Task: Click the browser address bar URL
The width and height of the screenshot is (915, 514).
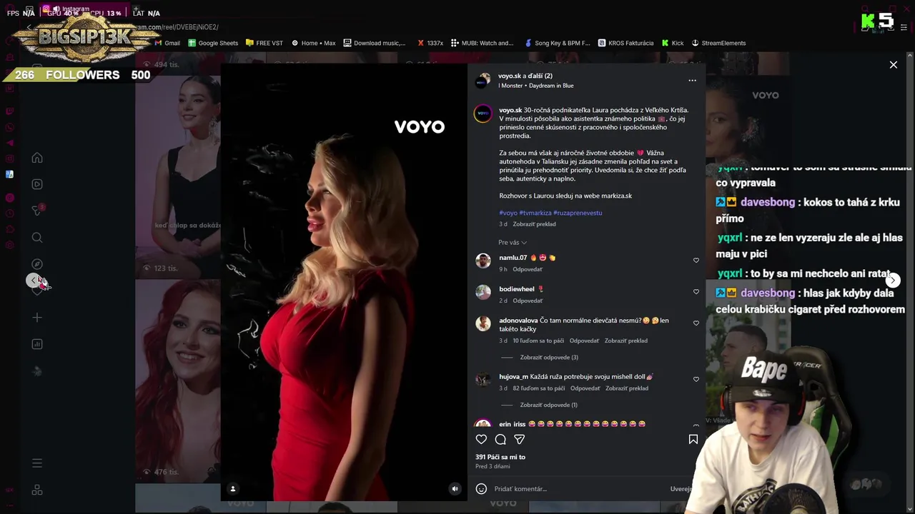Action: pyautogui.click(x=179, y=27)
